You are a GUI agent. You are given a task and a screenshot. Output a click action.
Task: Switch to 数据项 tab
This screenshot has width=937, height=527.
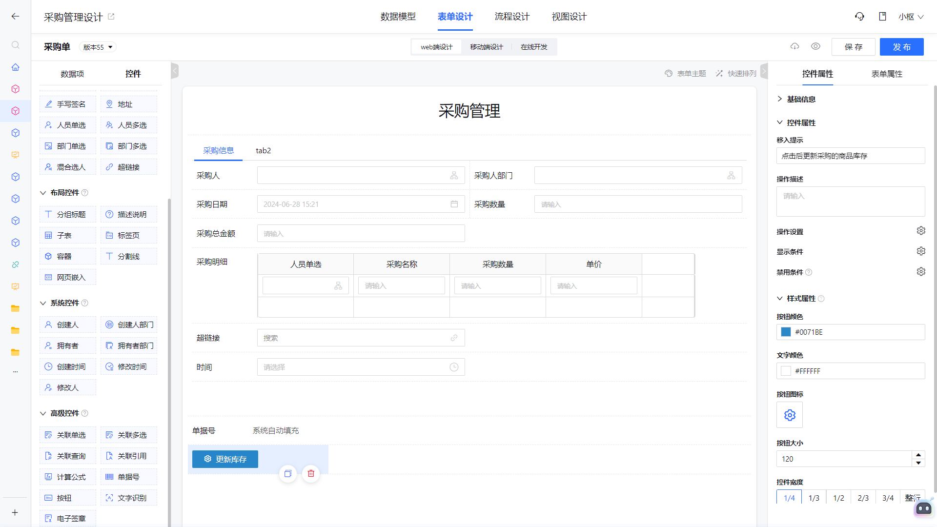click(72, 74)
